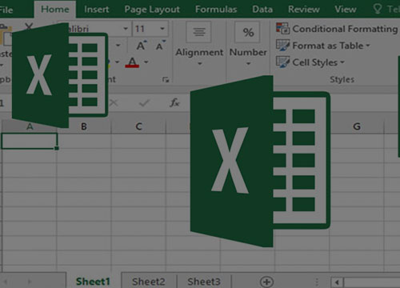Viewport: 400px width, 288px height.
Task: Open Conditional Formatting menu
Action: (337, 29)
